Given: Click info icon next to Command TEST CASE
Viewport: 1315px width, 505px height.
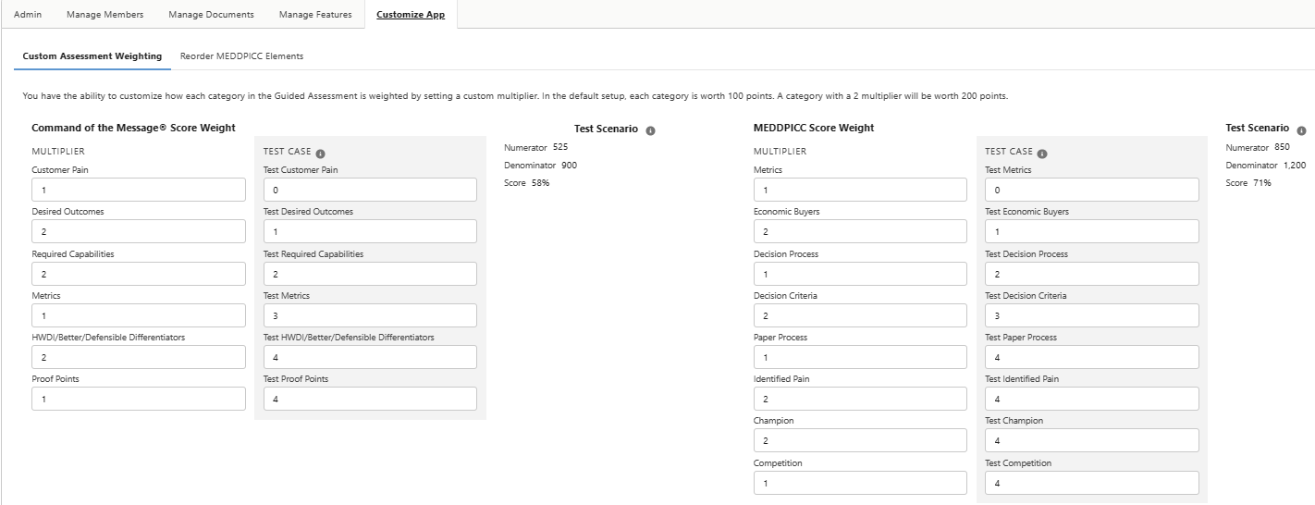Looking at the screenshot, I should (320, 154).
